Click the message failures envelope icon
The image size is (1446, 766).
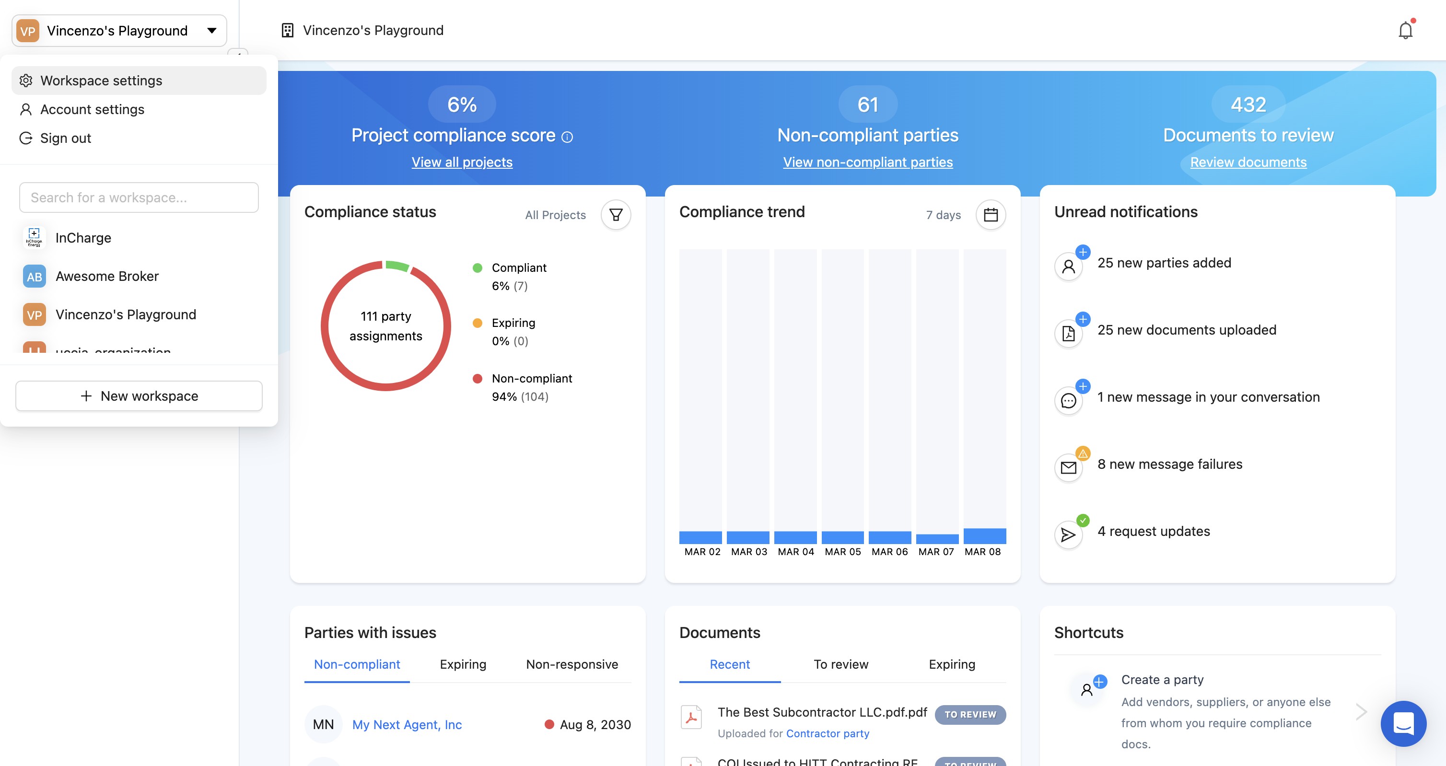click(1068, 467)
